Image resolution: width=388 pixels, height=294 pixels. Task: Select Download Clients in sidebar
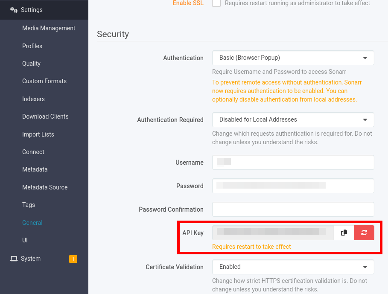coord(45,116)
